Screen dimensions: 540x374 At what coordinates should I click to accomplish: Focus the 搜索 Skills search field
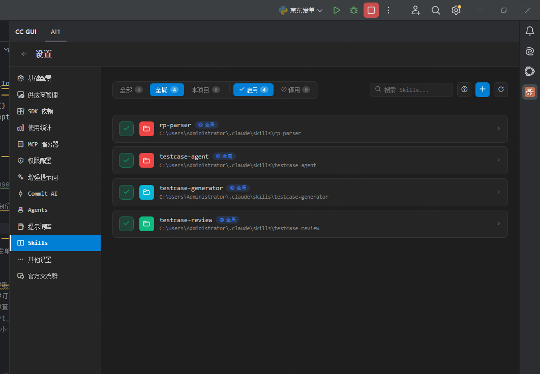[411, 90]
